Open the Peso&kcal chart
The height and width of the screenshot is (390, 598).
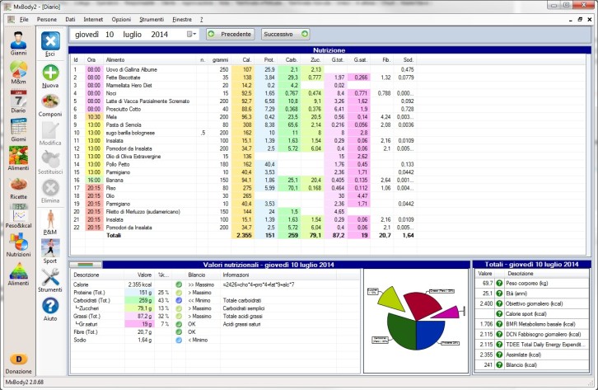click(x=18, y=218)
